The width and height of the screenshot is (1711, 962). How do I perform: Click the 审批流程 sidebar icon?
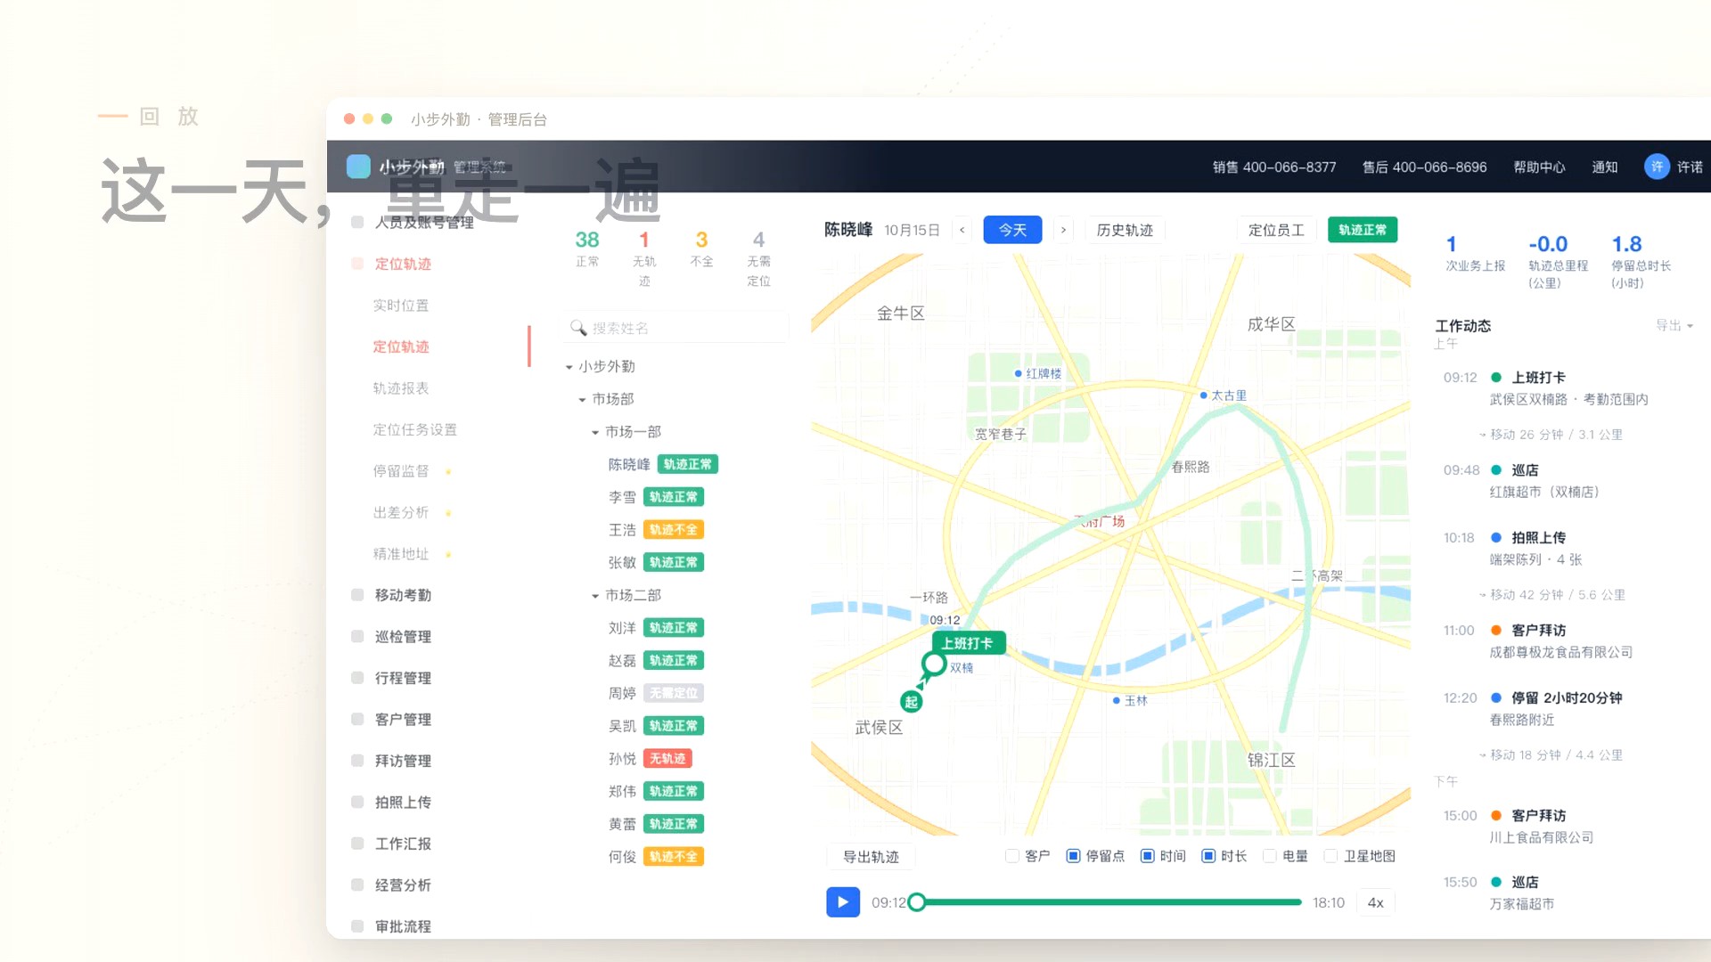(357, 926)
